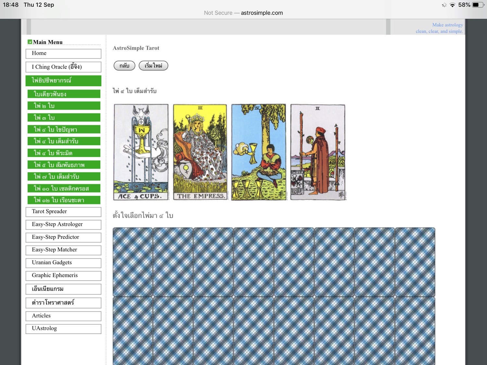Open Graphic Ephemeris
Image resolution: width=487 pixels, height=365 pixels.
(63, 276)
